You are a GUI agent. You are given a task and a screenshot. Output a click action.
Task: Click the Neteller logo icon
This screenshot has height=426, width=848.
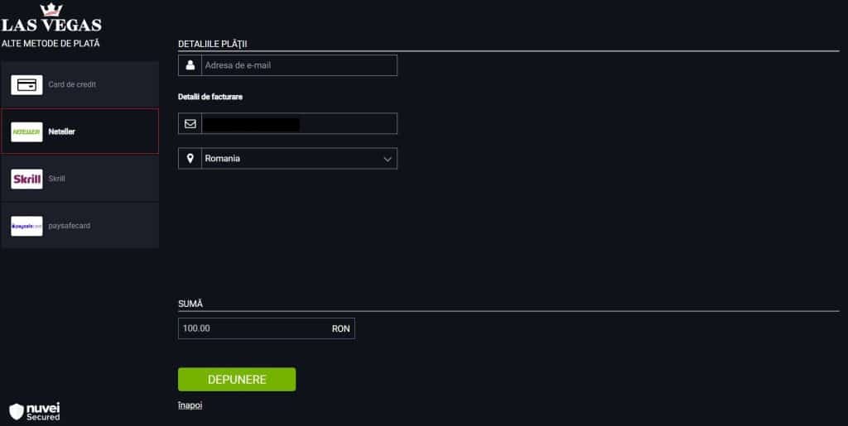coord(26,132)
